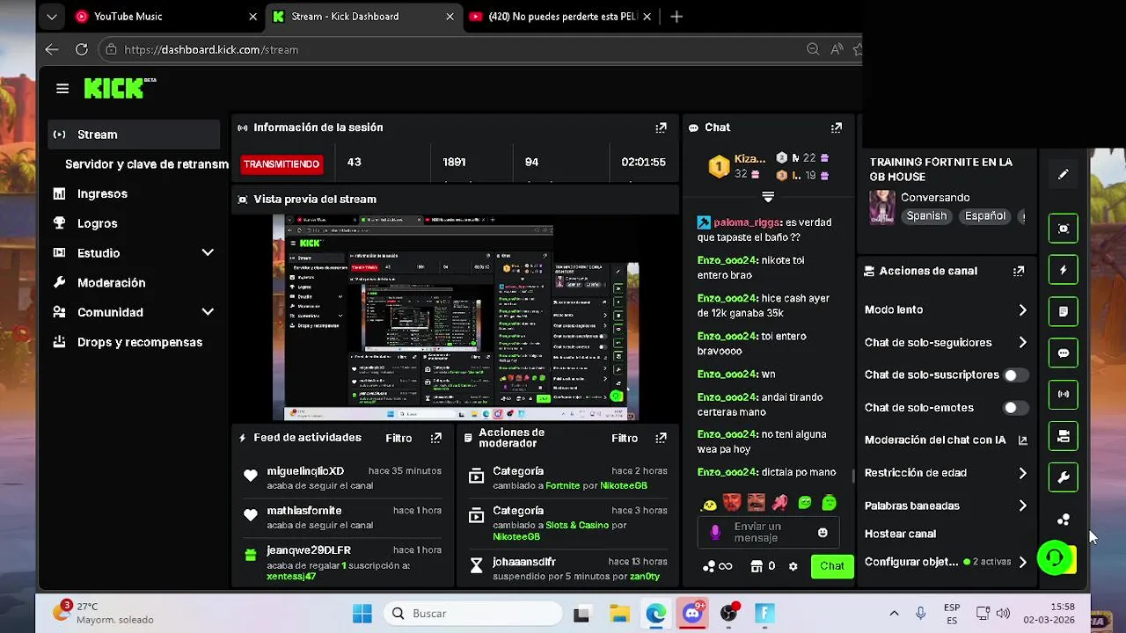Open external Moderación del chat con IA link icon
The image size is (1126, 633).
[x=1022, y=440]
